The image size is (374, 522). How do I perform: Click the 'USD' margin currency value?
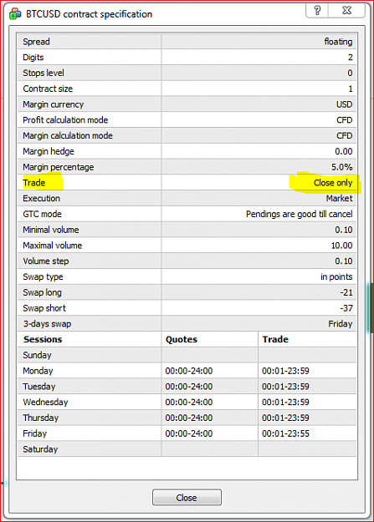click(x=344, y=104)
